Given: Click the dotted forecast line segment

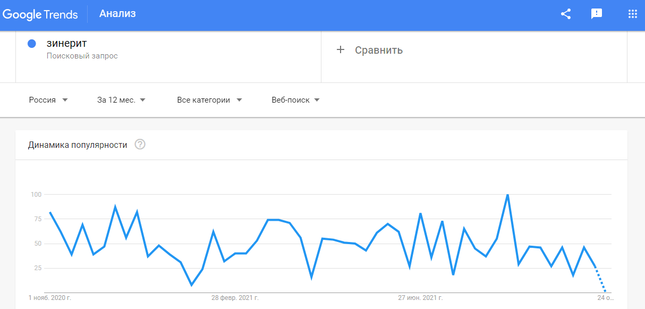Looking at the screenshot, I should [600, 279].
